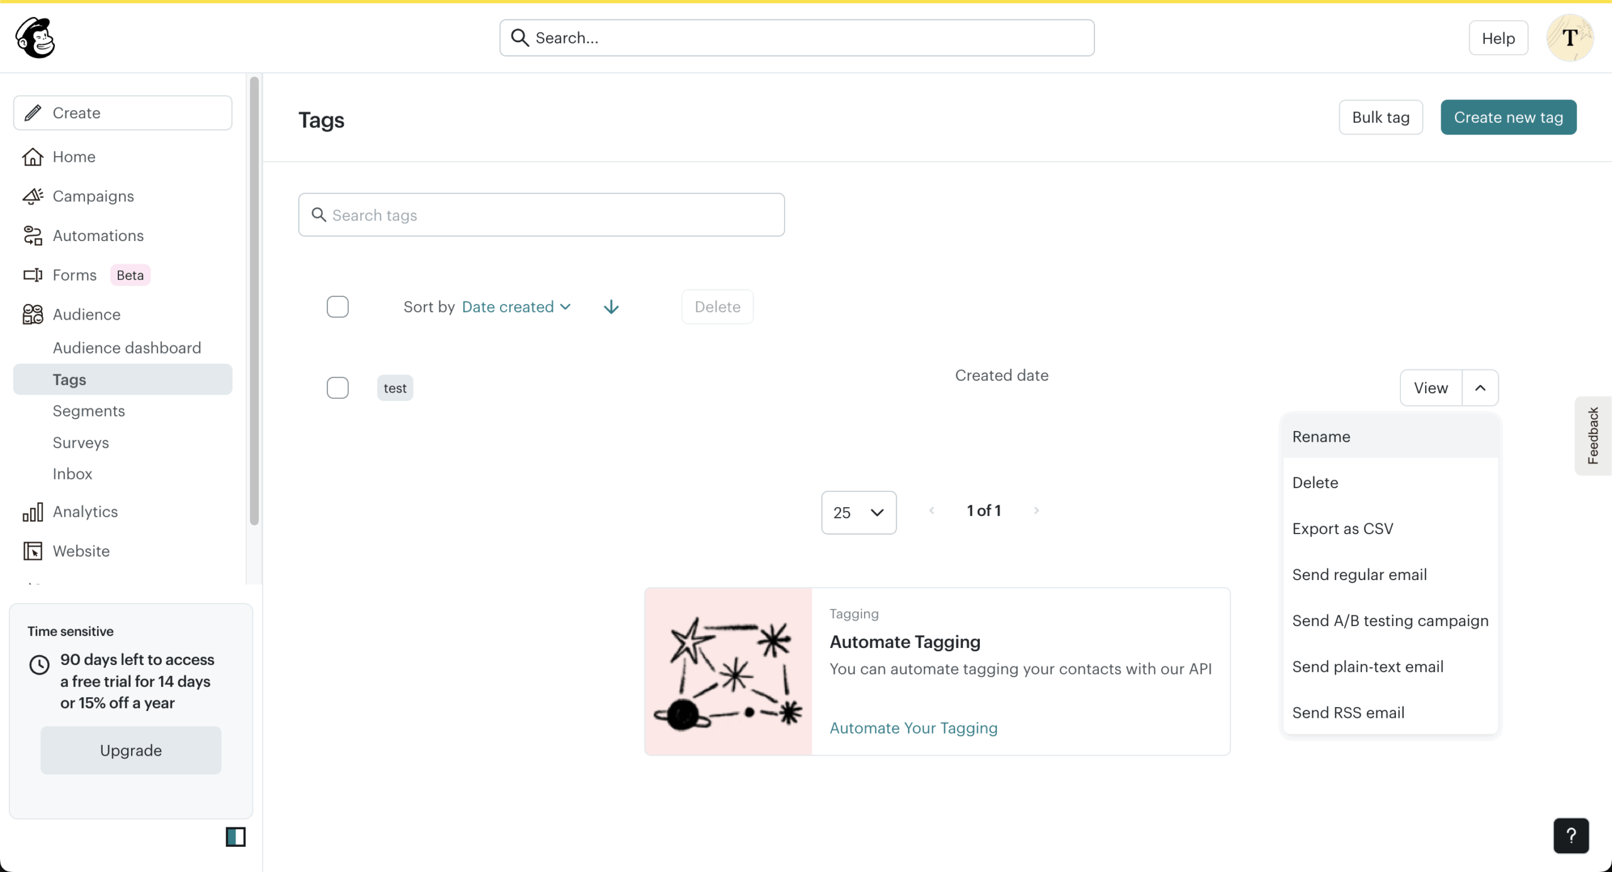
Task: Click the 1 of 1 page indicator
Action: click(984, 510)
